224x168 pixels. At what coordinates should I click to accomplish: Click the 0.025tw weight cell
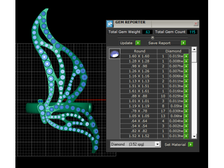(176, 96)
